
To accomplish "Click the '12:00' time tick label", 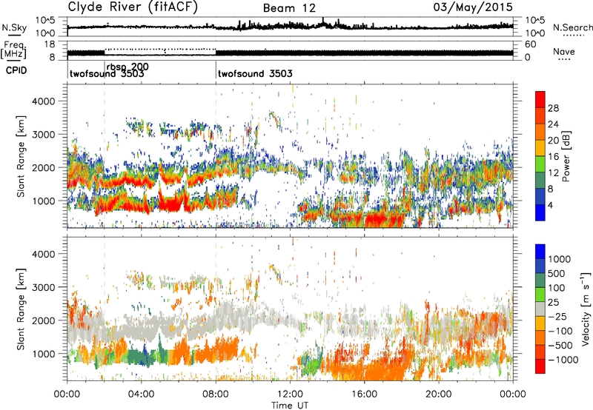I will [290, 394].
